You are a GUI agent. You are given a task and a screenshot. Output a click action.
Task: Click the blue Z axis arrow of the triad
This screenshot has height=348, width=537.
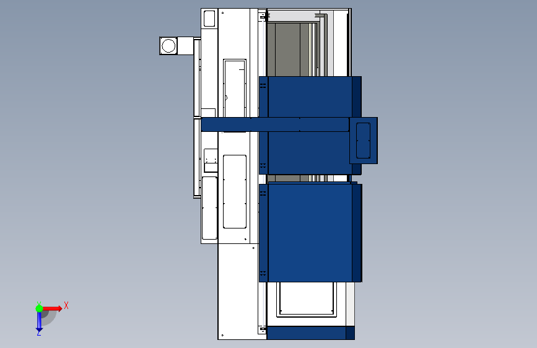39,322
